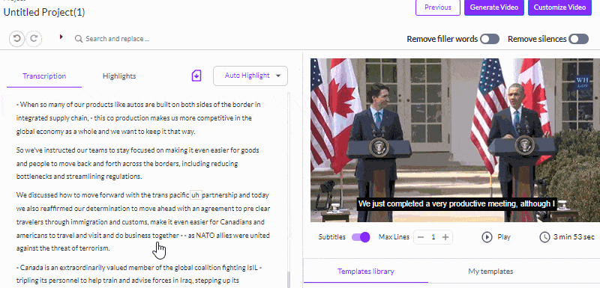The width and height of the screenshot is (600, 288).
Task: Play the video preview
Action: click(x=496, y=237)
